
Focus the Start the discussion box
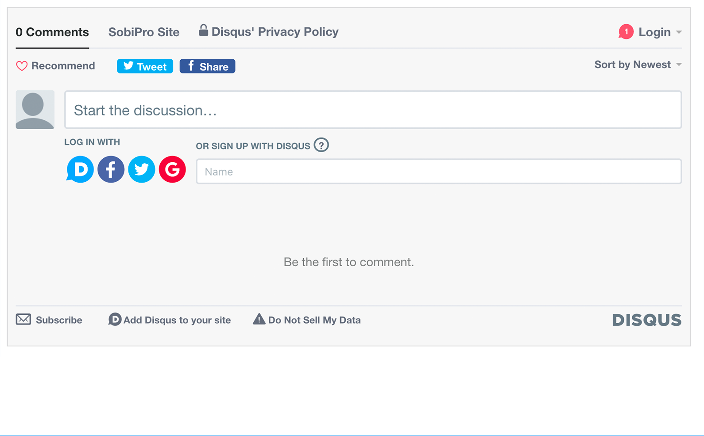coord(373,110)
